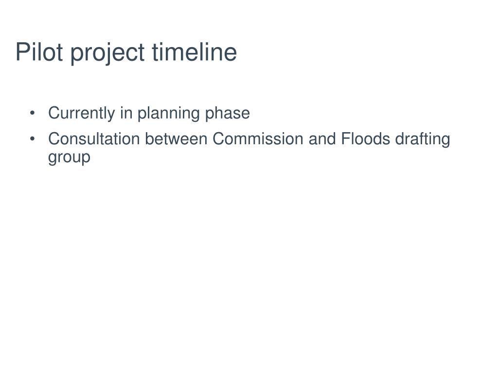Place cursor on the word 'planning'

[x=168, y=114]
